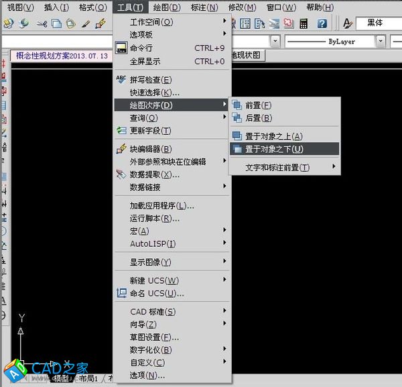Screen dimensions: 402x387
Task: Open 块编辑器 block editor
Action: pos(150,149)
